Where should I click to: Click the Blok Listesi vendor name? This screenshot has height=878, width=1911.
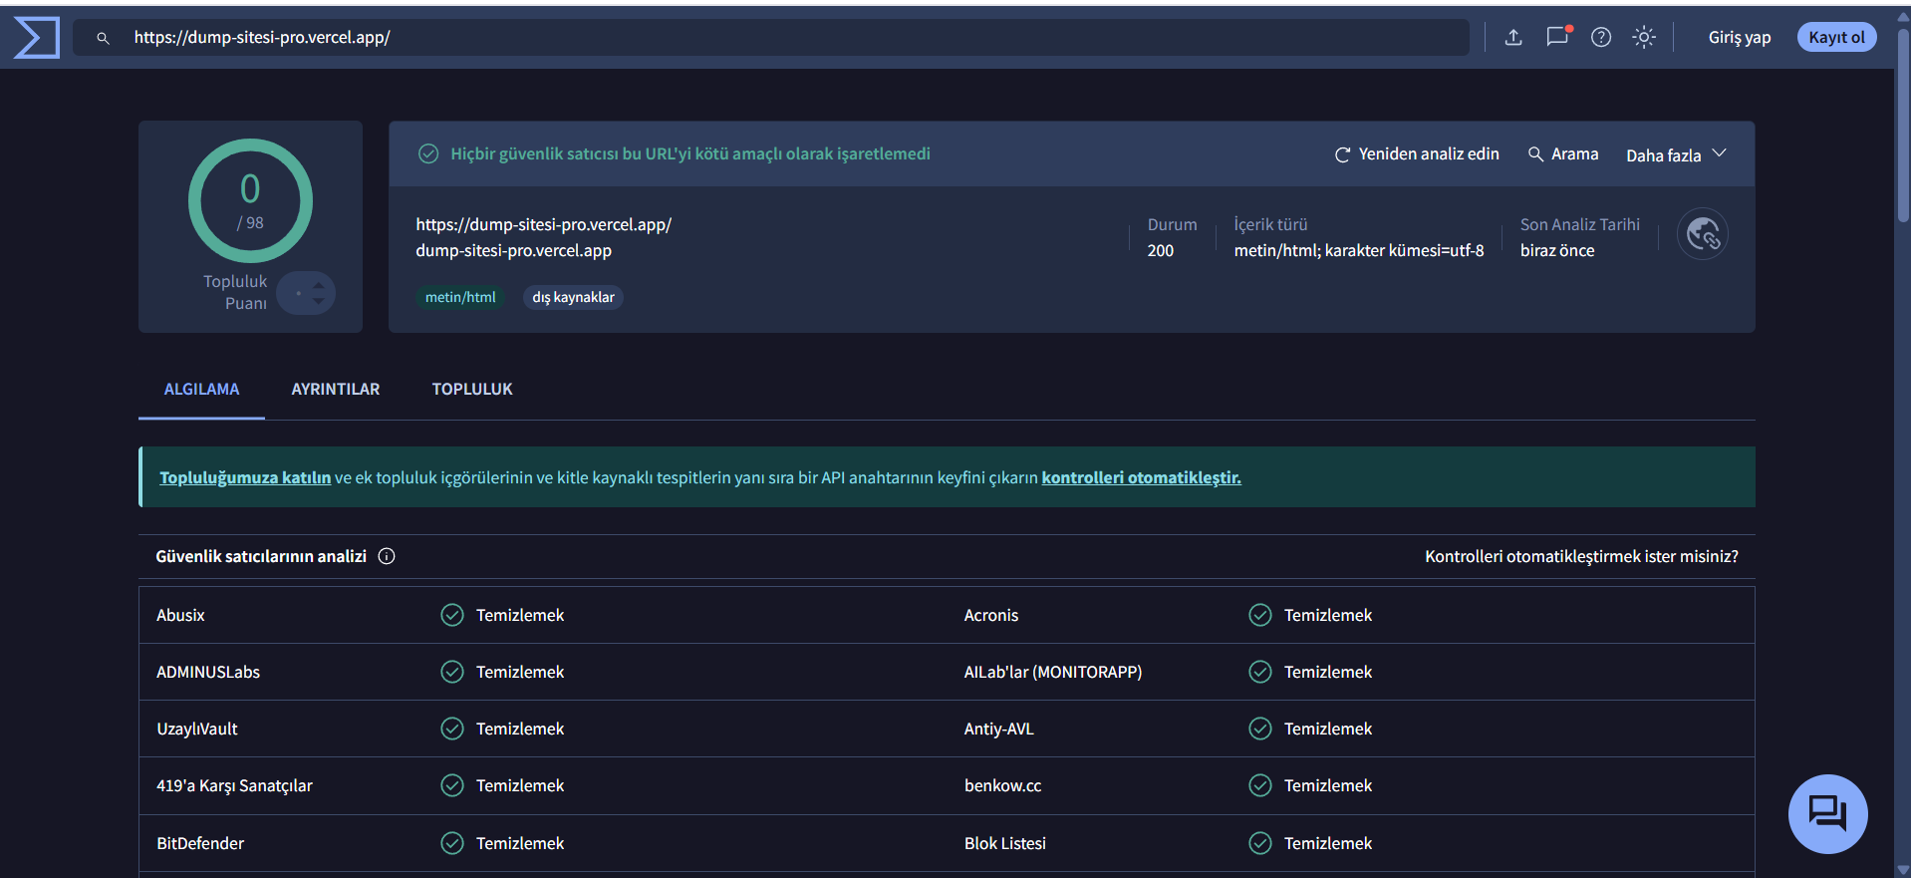coord(1005,843)
